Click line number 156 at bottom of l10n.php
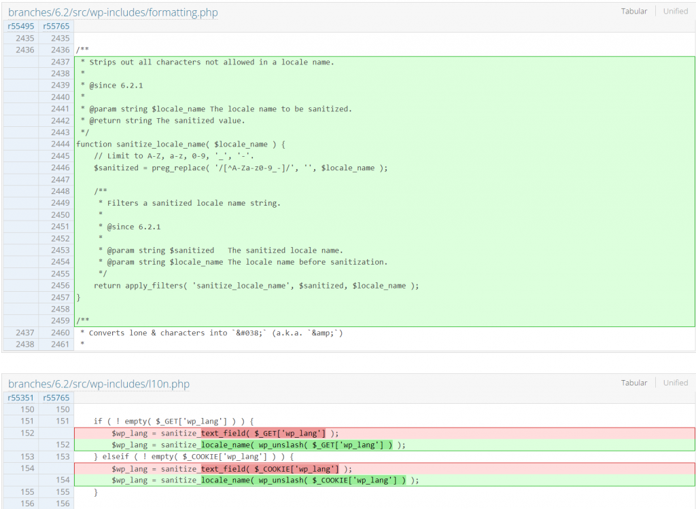The width and height of the screenshot is (696, 509). click(27, 504)
